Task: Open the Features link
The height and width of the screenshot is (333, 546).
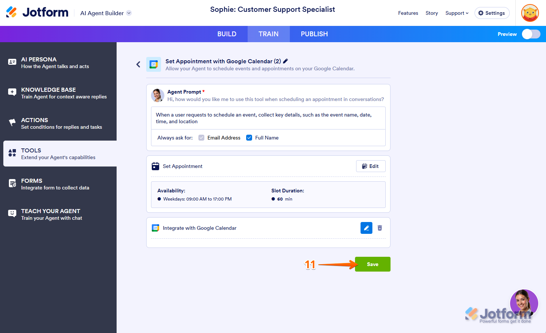Action: (x=408, y=13)
